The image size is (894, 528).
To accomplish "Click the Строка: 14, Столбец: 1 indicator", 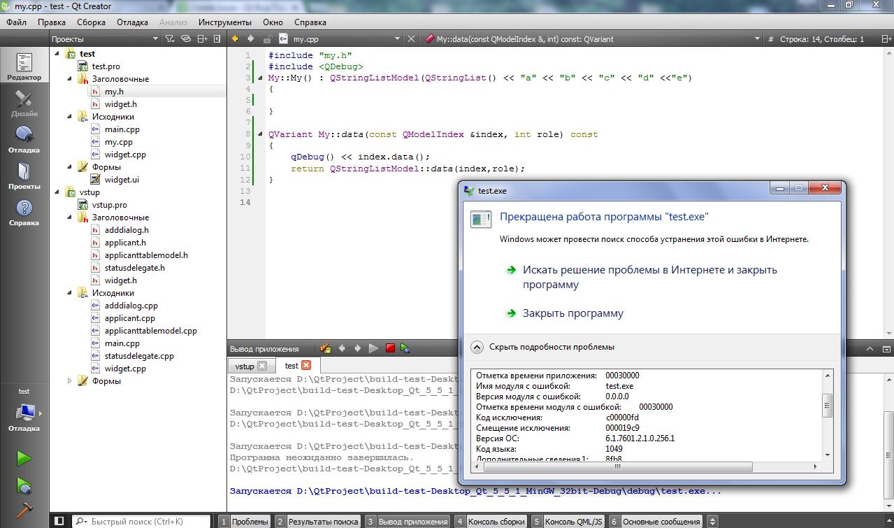I will click(822, 39).
